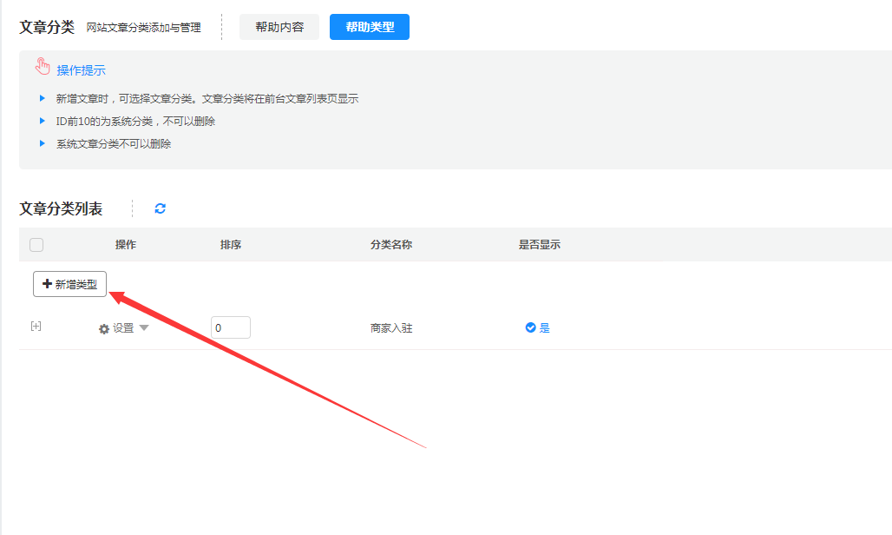Click the gear icon next to 设置
The height and width of the screenshot is (535, 892).
104,329
